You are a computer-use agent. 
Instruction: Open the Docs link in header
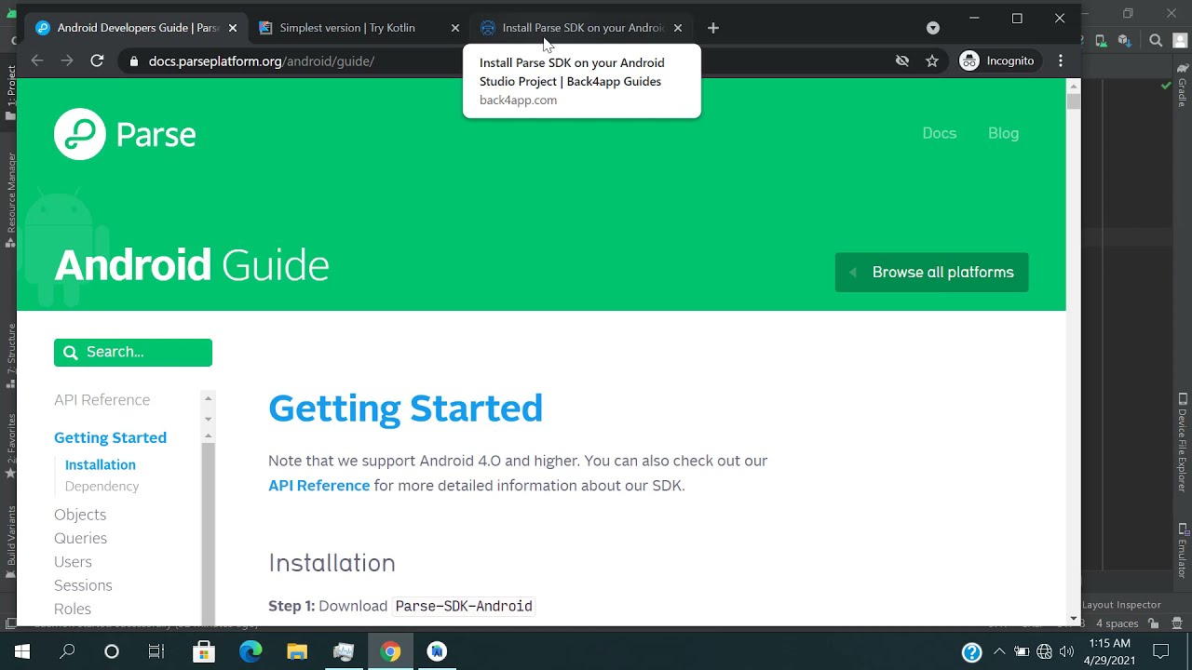click(939, 133)
